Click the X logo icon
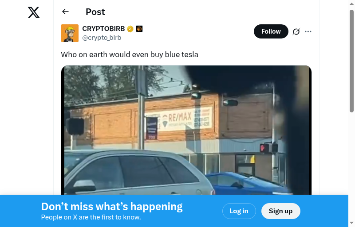Viewport: 355px width, 227px height. [34, 12]
